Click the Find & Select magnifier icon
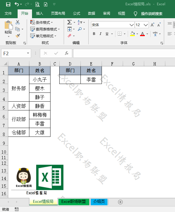 (x=80, y=29)
